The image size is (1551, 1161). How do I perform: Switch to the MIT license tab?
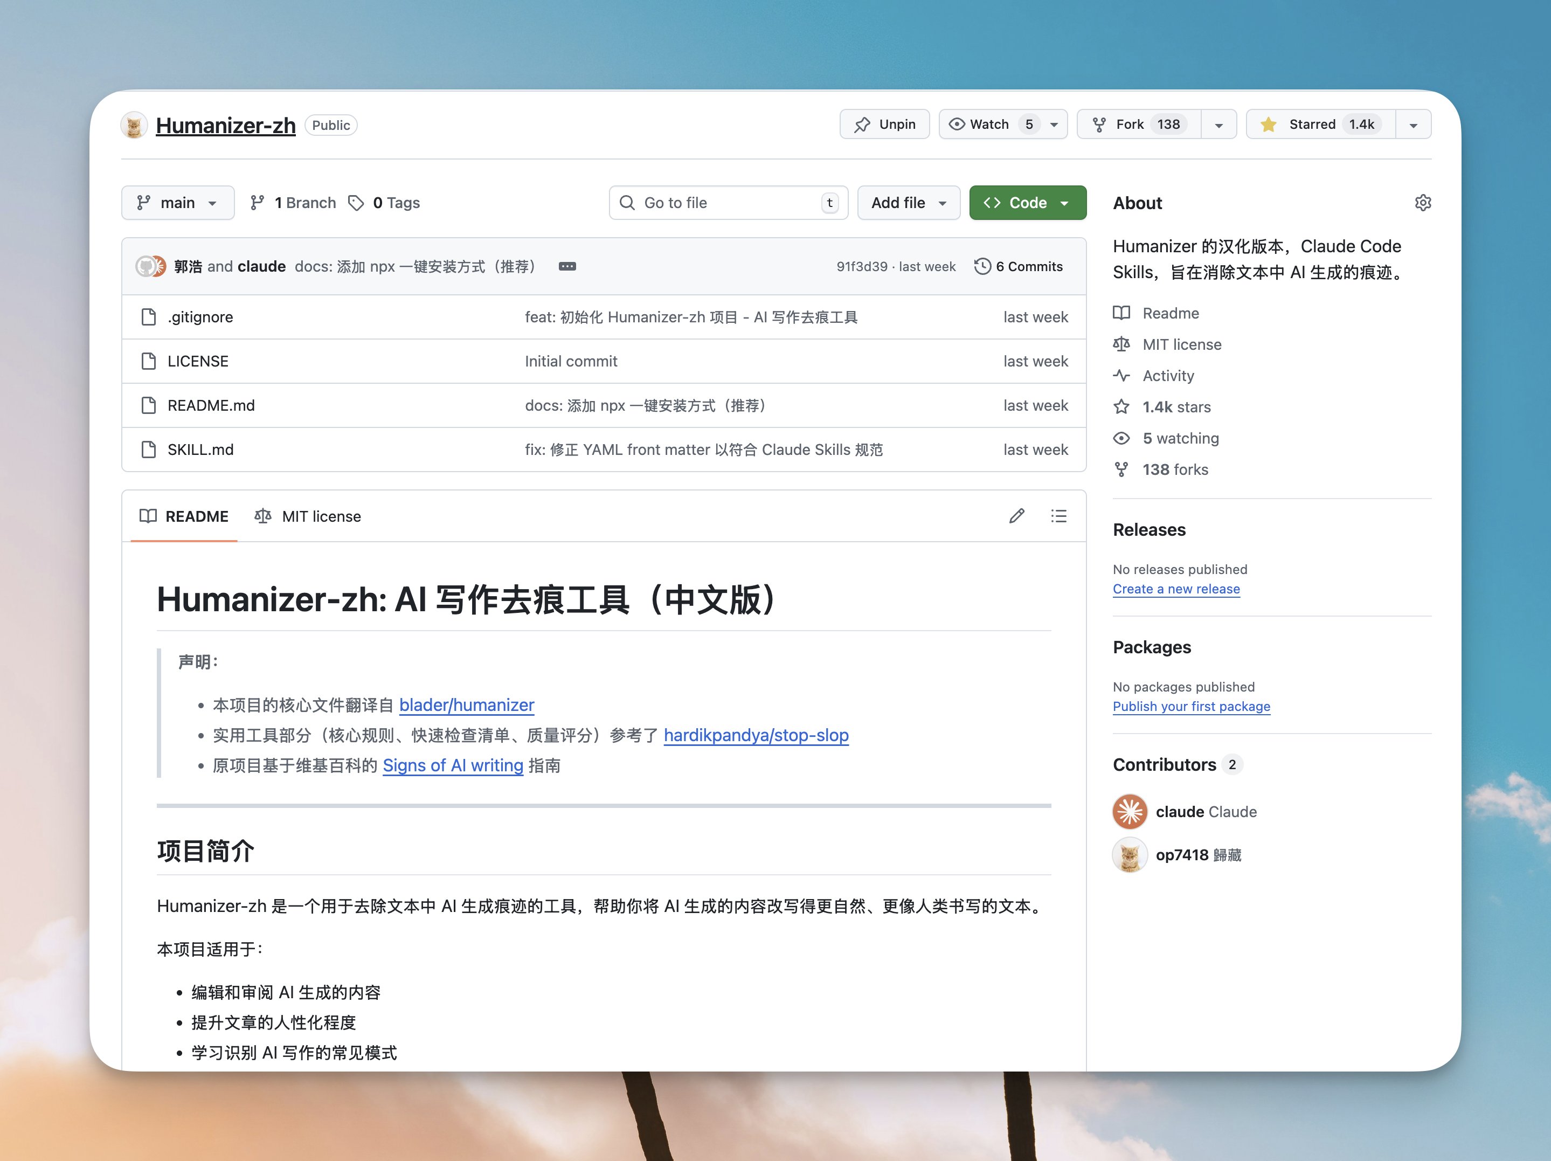pyautogui.click(x=308, y=516)
